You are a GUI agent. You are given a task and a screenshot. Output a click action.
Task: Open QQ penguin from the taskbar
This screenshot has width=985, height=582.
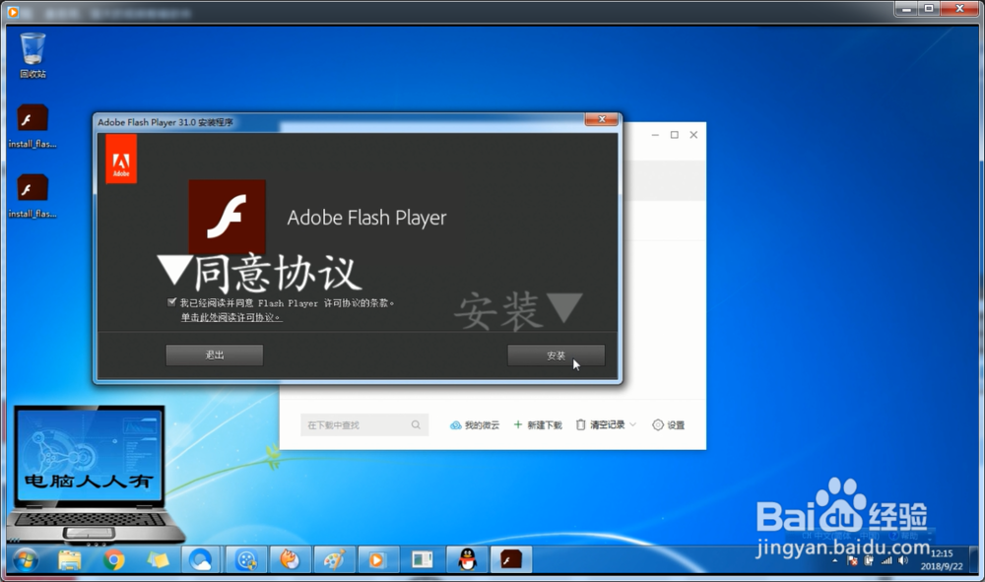[x=467, y=559]
